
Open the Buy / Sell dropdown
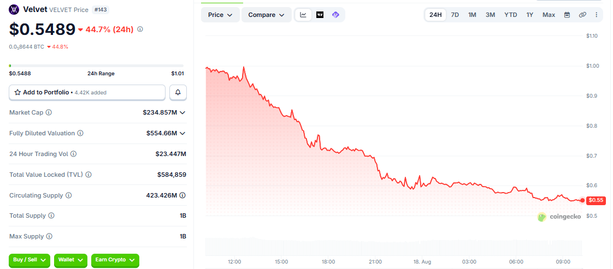tap(30, 260)
